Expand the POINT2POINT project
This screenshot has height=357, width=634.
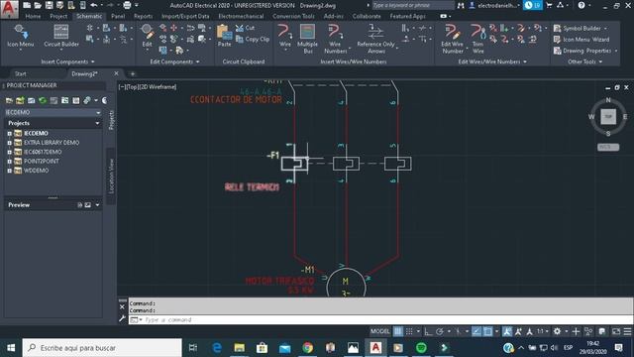click(9, 161)
